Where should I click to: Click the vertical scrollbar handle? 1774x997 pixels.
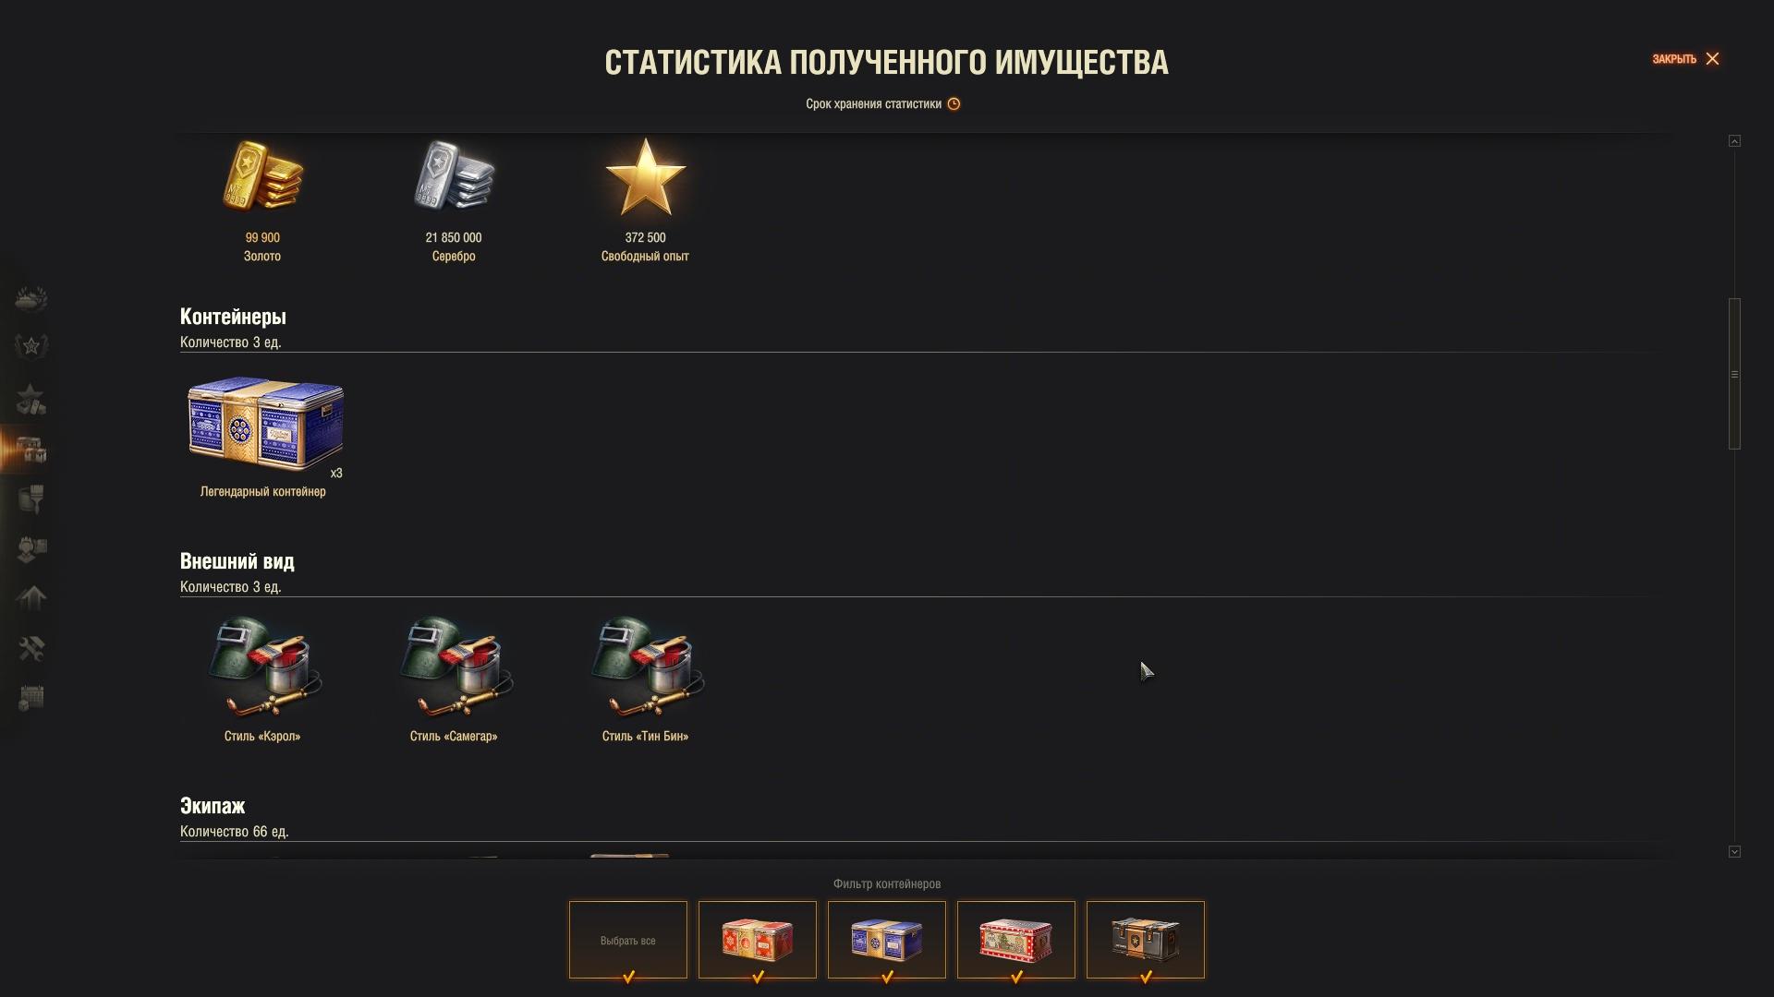pyautogui.click(x=1734, y=374)
